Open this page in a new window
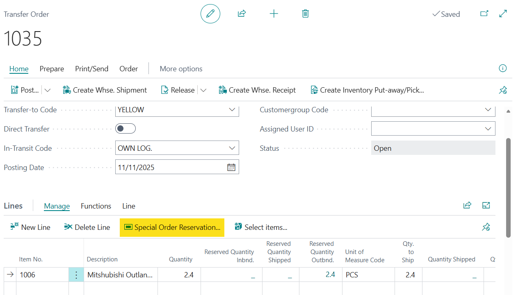Screen dimensions: 525x295 (x=484, y=14)
